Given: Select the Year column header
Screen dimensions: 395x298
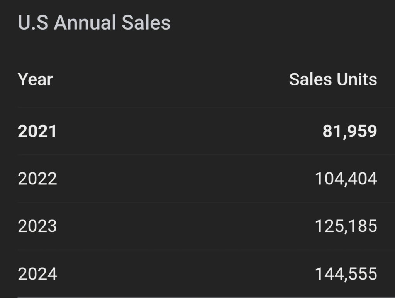Looking at the screenshot, I should click(x=35, y=79).
